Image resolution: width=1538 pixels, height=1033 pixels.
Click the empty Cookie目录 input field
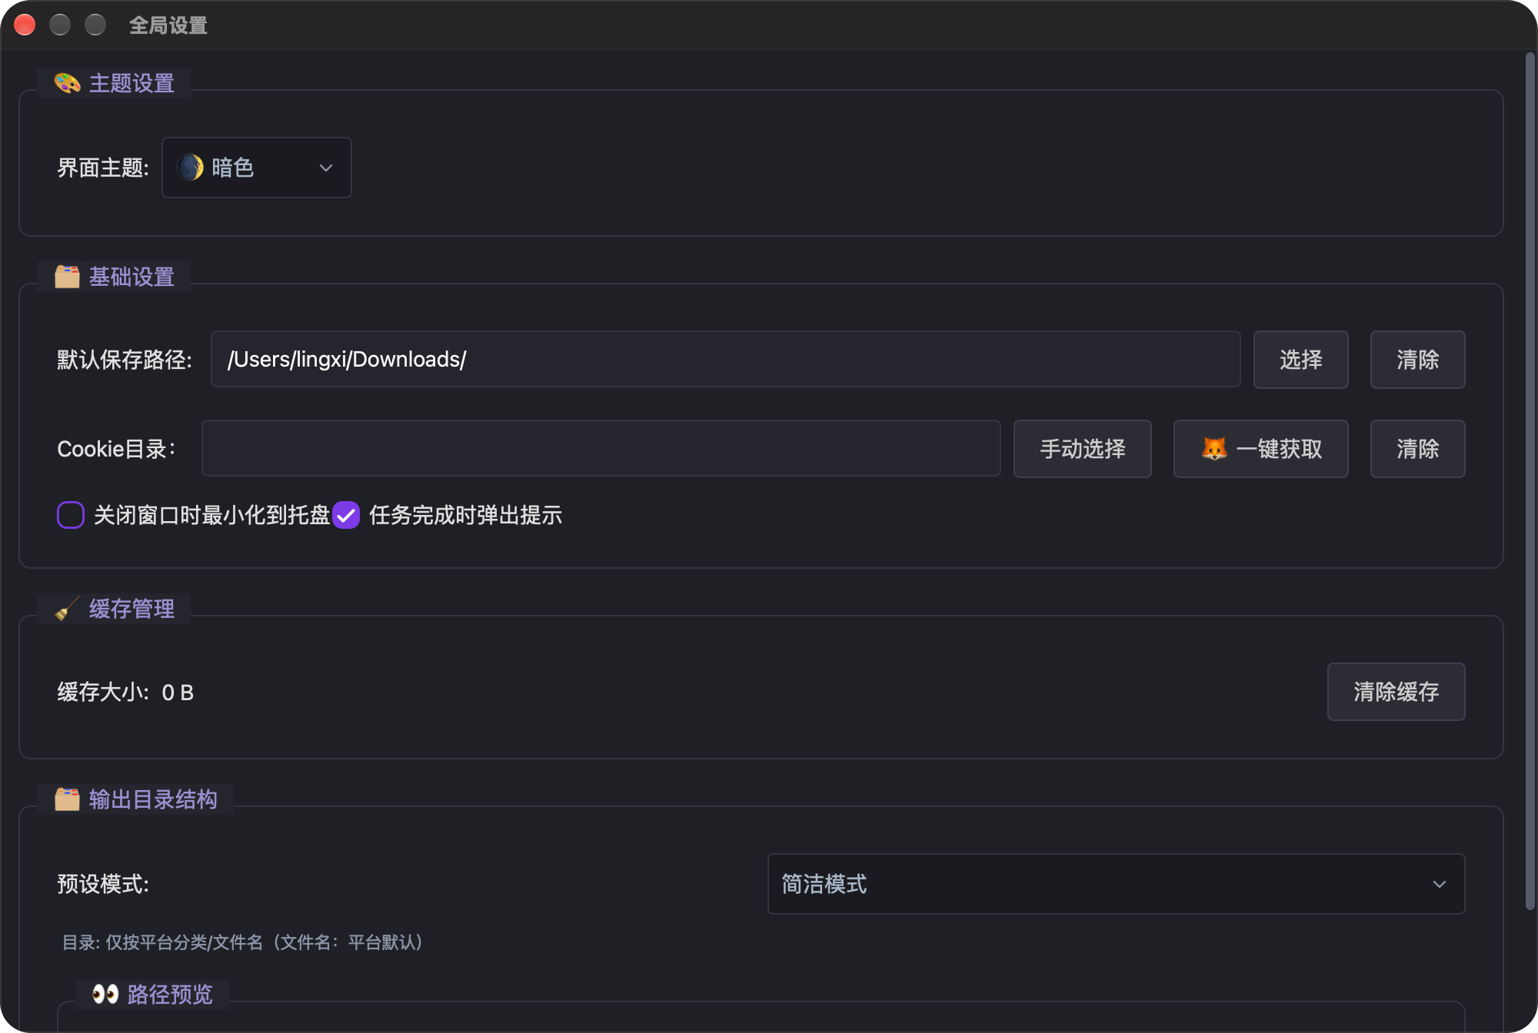601,449
